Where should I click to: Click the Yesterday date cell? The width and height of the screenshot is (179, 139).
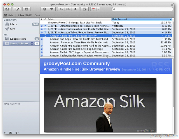(118, 26)
